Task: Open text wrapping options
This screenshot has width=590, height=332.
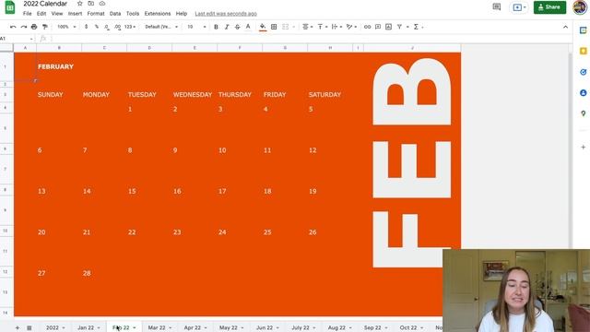Action: 336,27
